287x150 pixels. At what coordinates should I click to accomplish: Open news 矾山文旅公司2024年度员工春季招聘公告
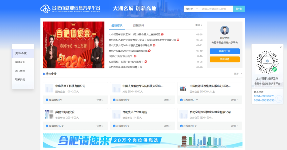(x=130, y=45)
